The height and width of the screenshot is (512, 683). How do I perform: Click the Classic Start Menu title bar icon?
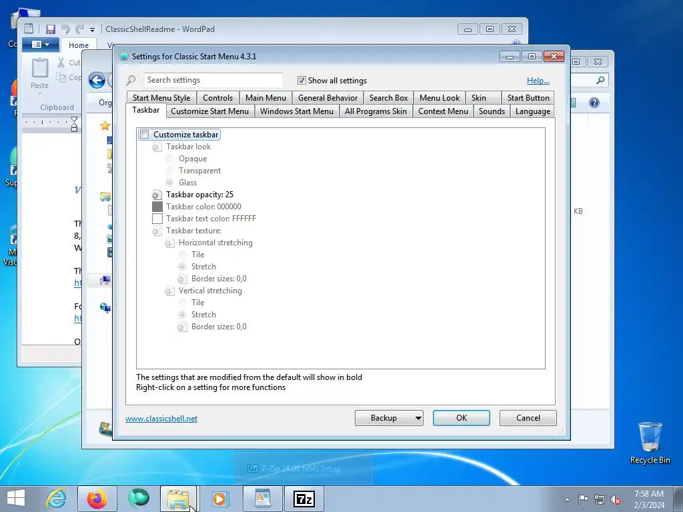point(124,56)
